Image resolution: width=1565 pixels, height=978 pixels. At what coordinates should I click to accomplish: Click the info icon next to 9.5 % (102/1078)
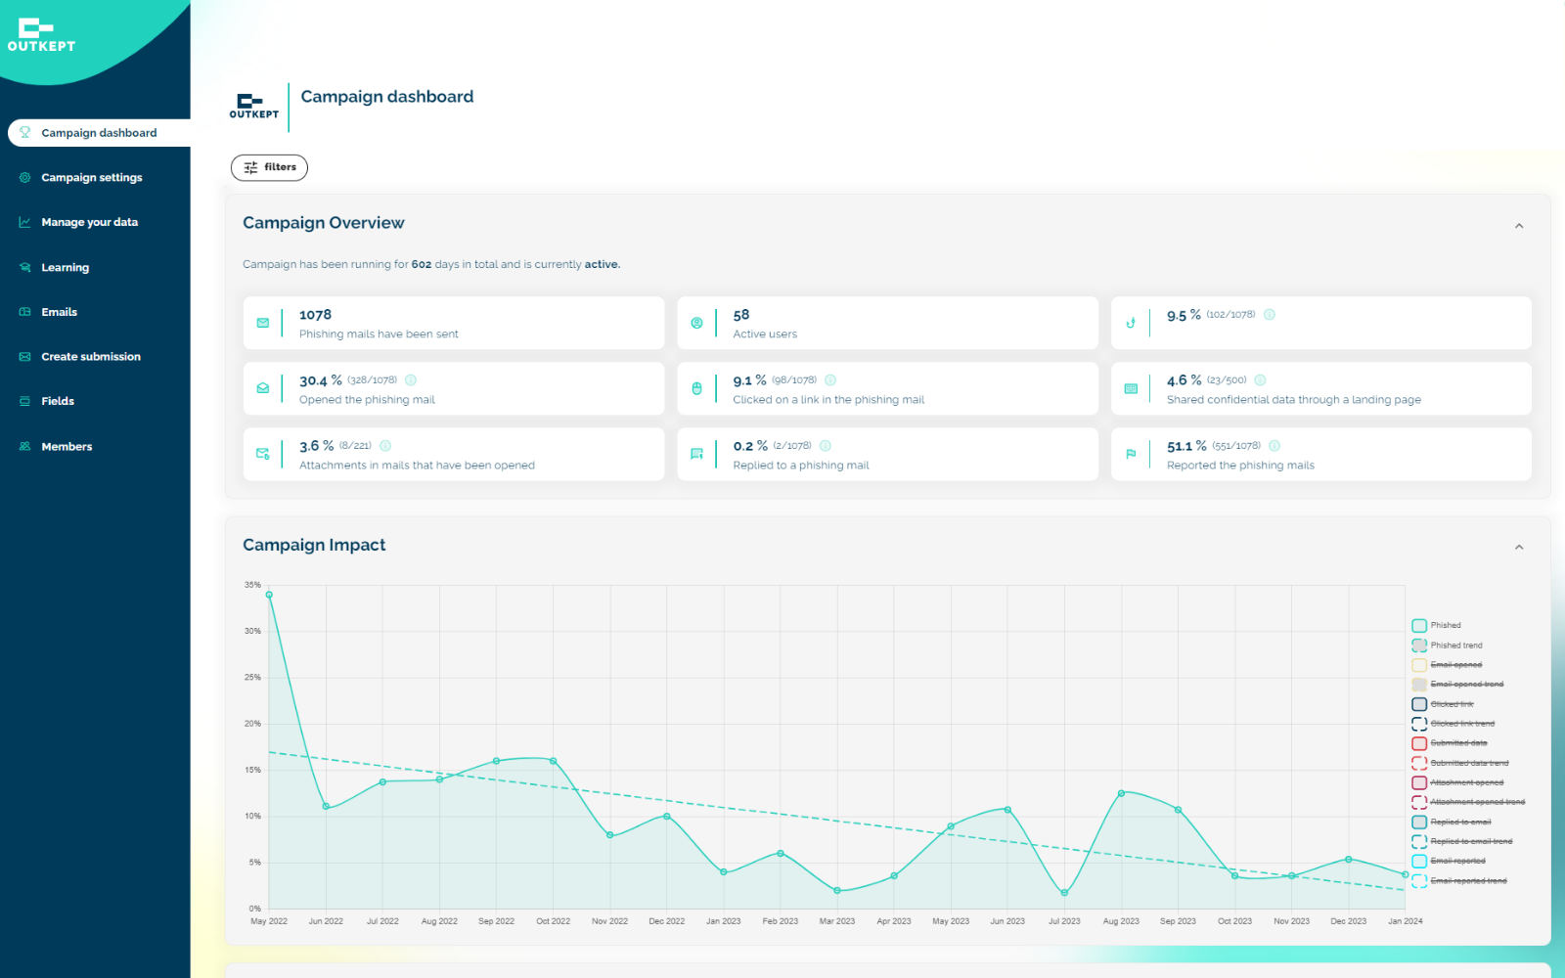click(x=1270, y=315)
